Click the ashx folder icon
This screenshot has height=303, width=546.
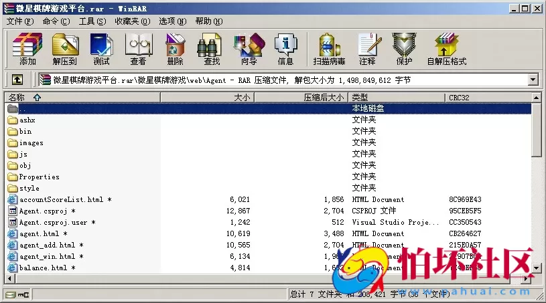point(13,120)
